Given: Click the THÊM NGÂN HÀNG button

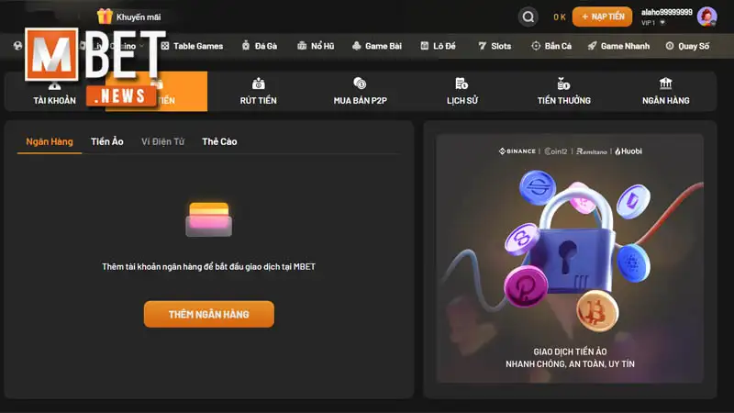Looking at the screenshot, I should (x=209, y=314).
